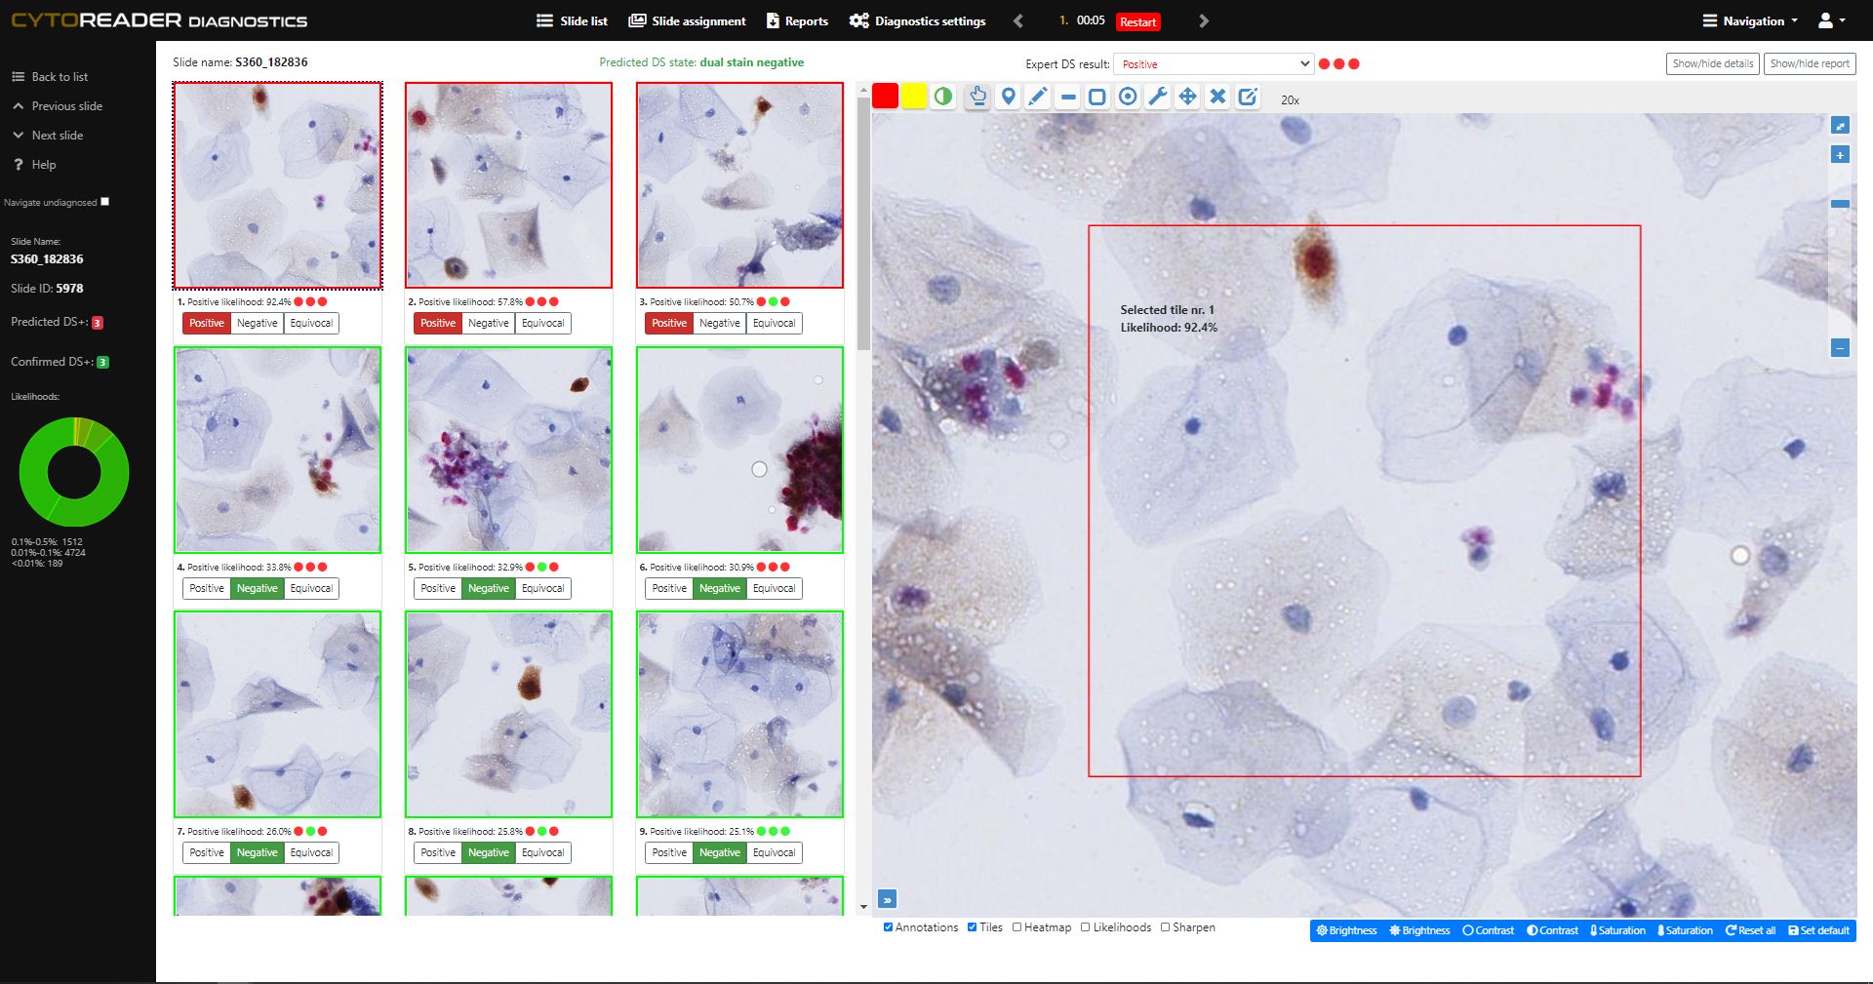Select tile 3 thumbnail

739,185
